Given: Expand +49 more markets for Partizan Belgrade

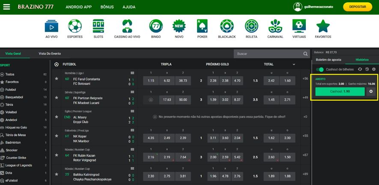Looking at the screenshot, I should click(x=305, y=98).
